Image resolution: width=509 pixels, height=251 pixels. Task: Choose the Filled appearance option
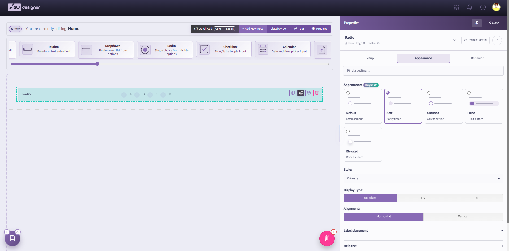pyautogui.click(x=484, y=106)
